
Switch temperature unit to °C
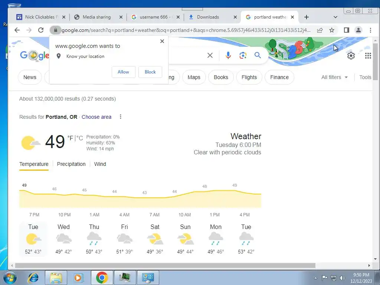point(79,138)
